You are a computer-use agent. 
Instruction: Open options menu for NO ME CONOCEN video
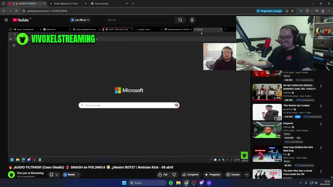click(x=321, y=86)
